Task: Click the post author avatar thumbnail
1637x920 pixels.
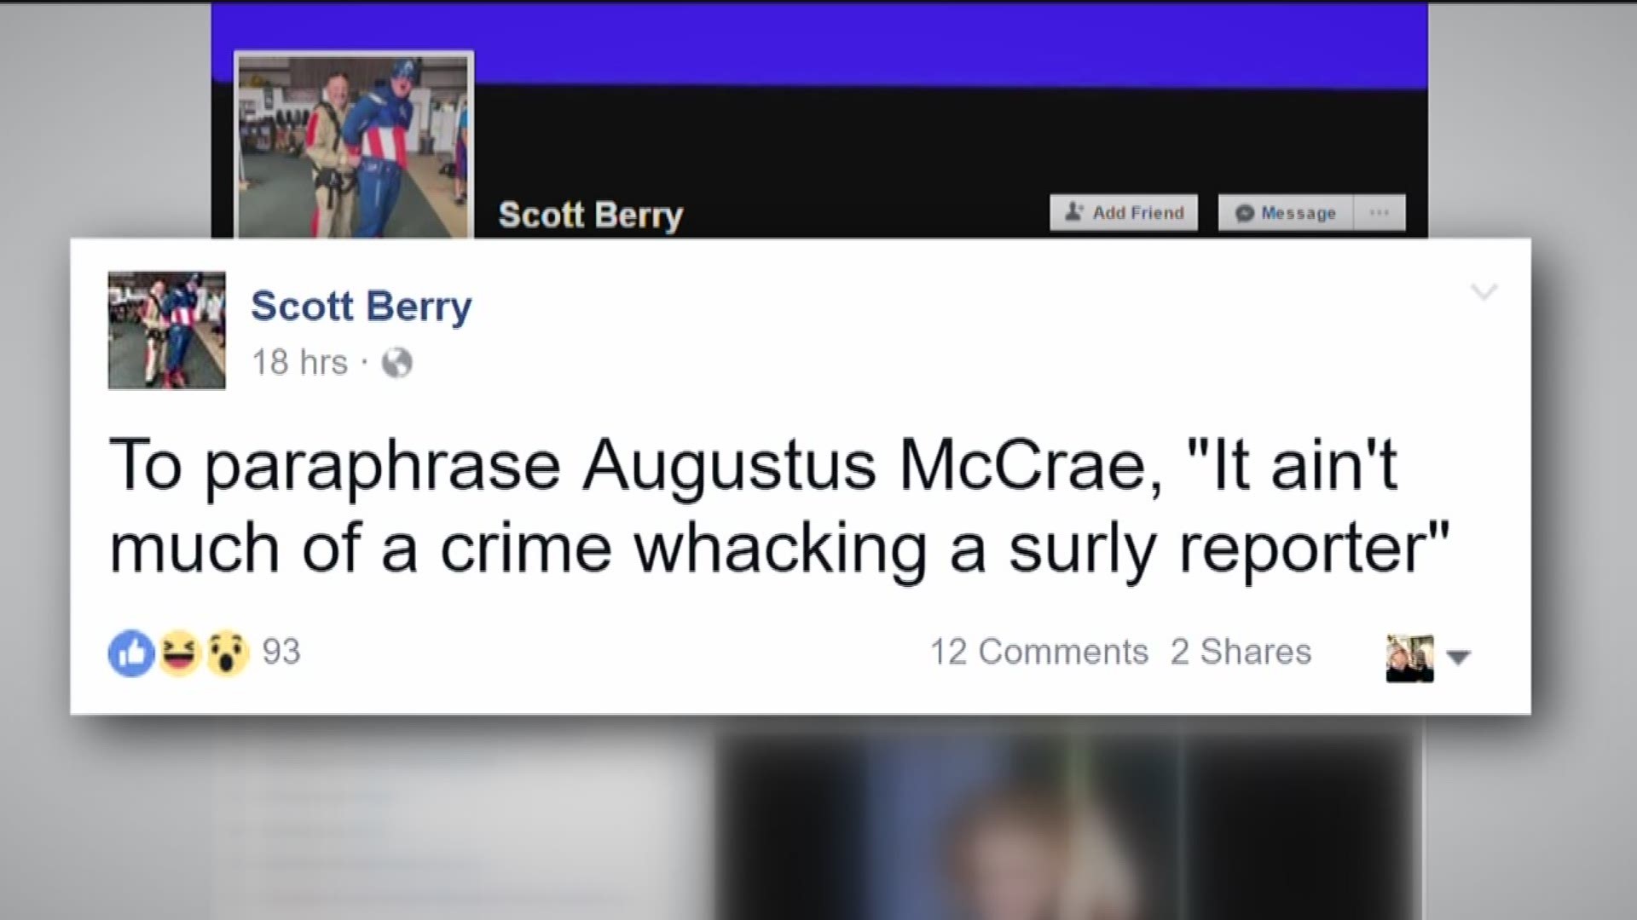Action: coord(166,331)
